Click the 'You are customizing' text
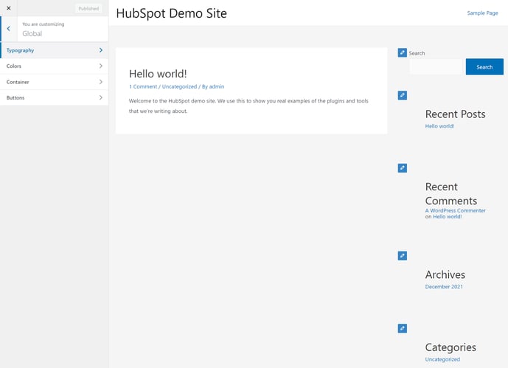The width and height of the screenshot is (508, 368). point(43,24)
